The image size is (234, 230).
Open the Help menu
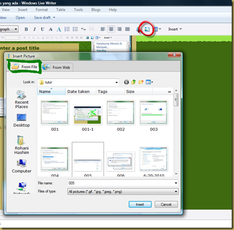tap(112, 10)
